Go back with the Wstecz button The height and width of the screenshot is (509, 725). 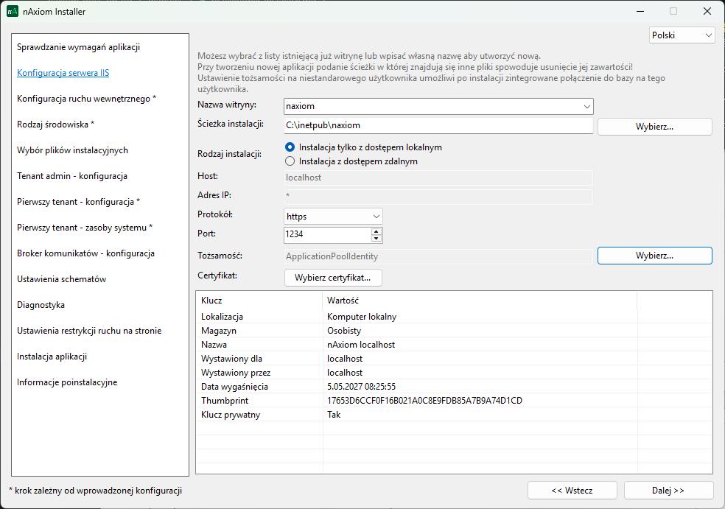pos(572,491)
